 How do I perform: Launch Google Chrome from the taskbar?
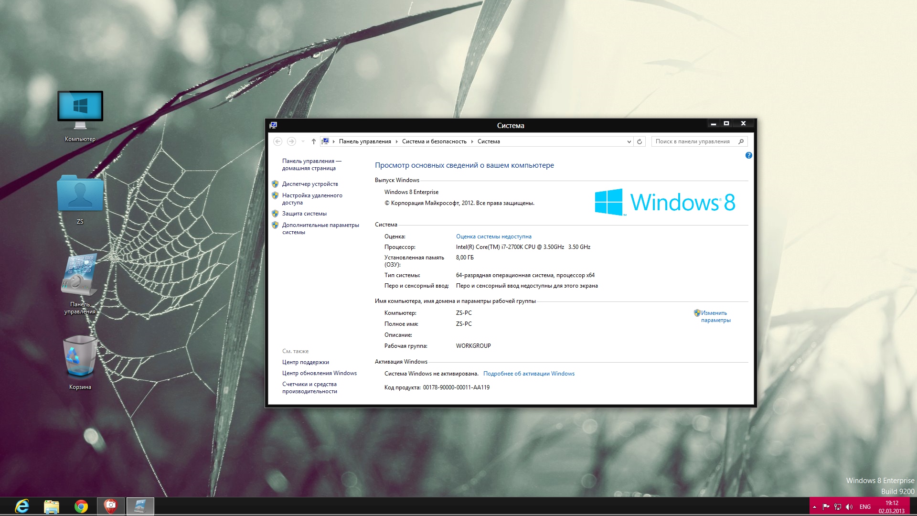[x=81, y=506]
